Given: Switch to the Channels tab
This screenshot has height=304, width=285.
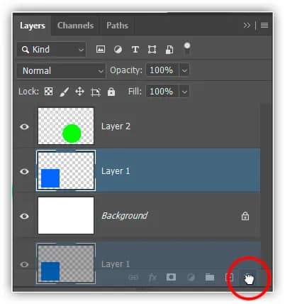Looking at the screenshot, I should (x=76, y=26).
